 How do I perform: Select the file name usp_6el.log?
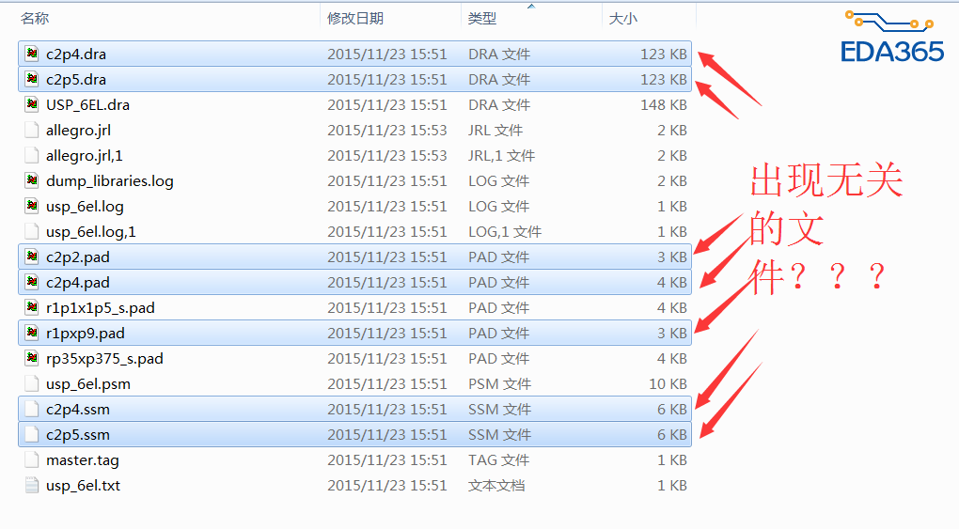[85, 206]
